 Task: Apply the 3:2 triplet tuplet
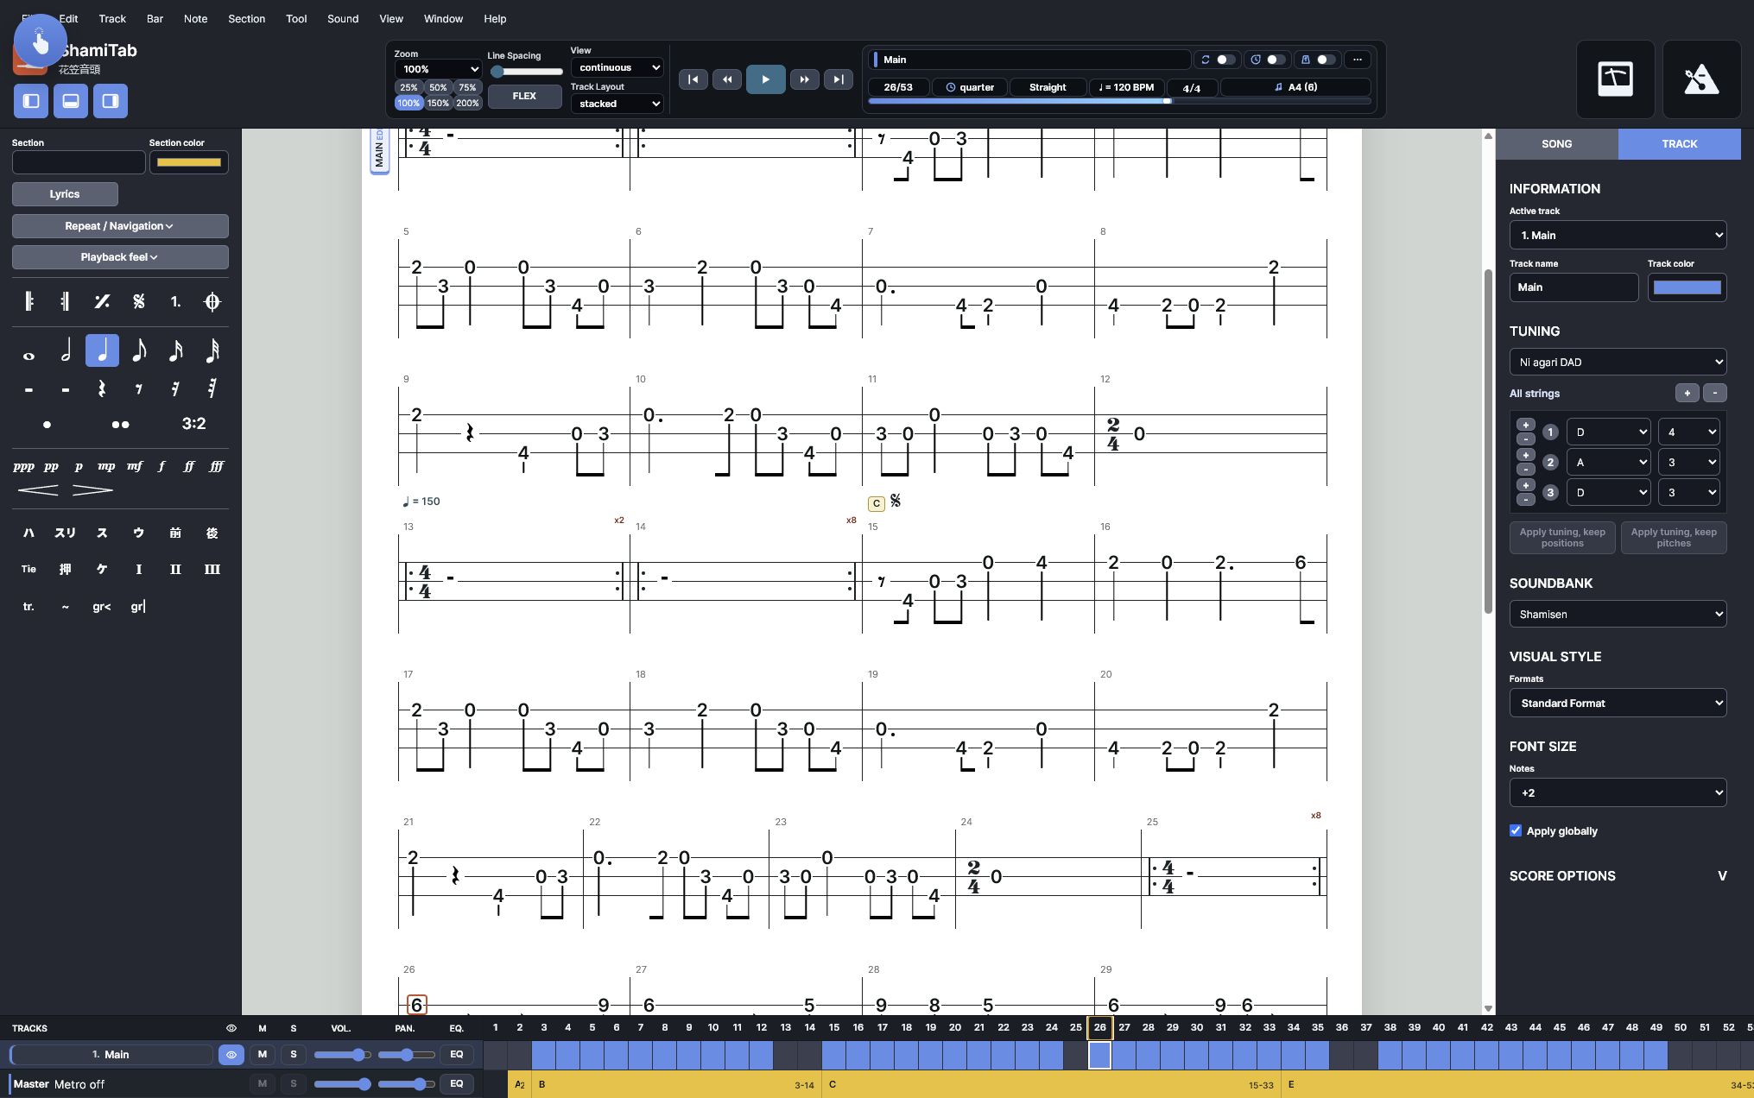pos(193,424)
